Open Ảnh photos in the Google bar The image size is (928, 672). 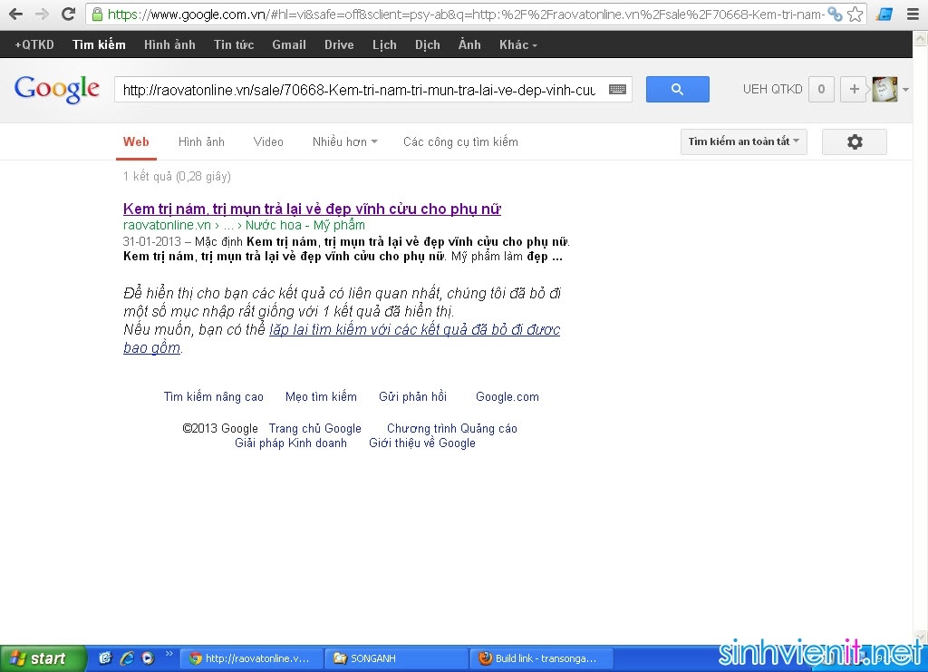469,45
